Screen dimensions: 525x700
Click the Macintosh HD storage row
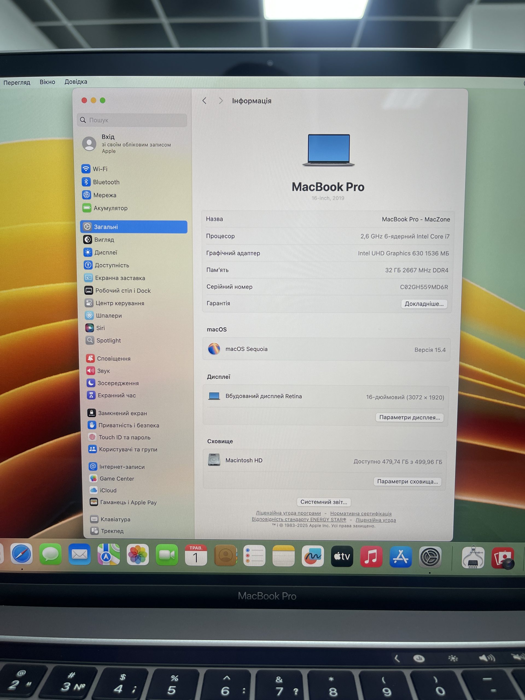pos(325,461)
